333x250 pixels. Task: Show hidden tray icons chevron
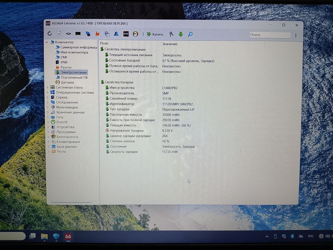[267, 236]
